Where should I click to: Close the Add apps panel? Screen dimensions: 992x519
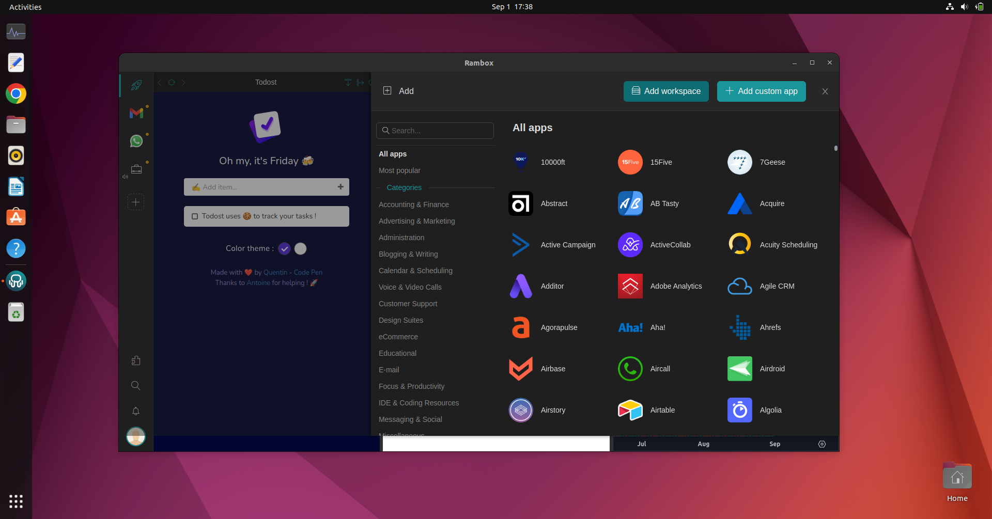pyautogui.click(x=825, y=91)
